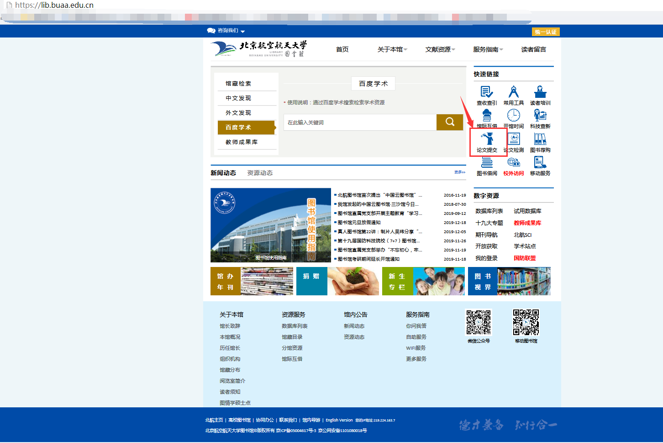
Task: Click the 读者留言 navigation item
Action: [533, 49]
